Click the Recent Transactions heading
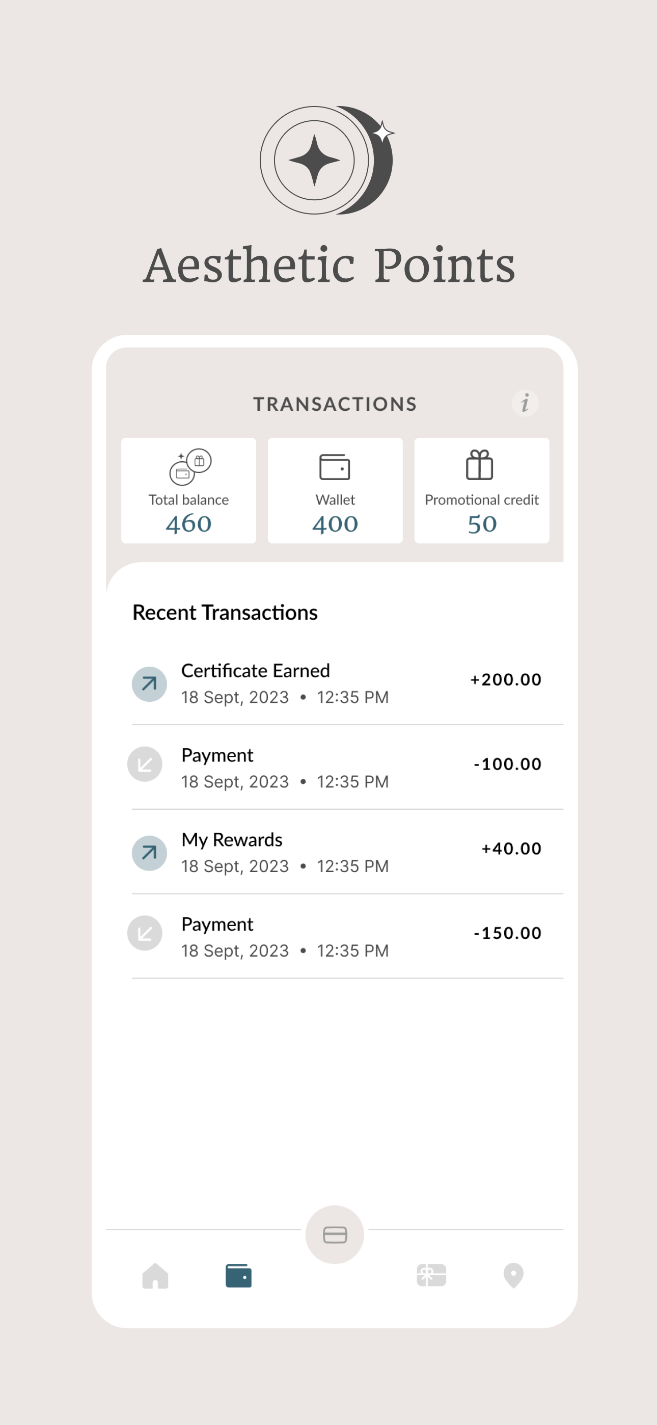Screen dimensions: 657x1425 pos(225,613)
